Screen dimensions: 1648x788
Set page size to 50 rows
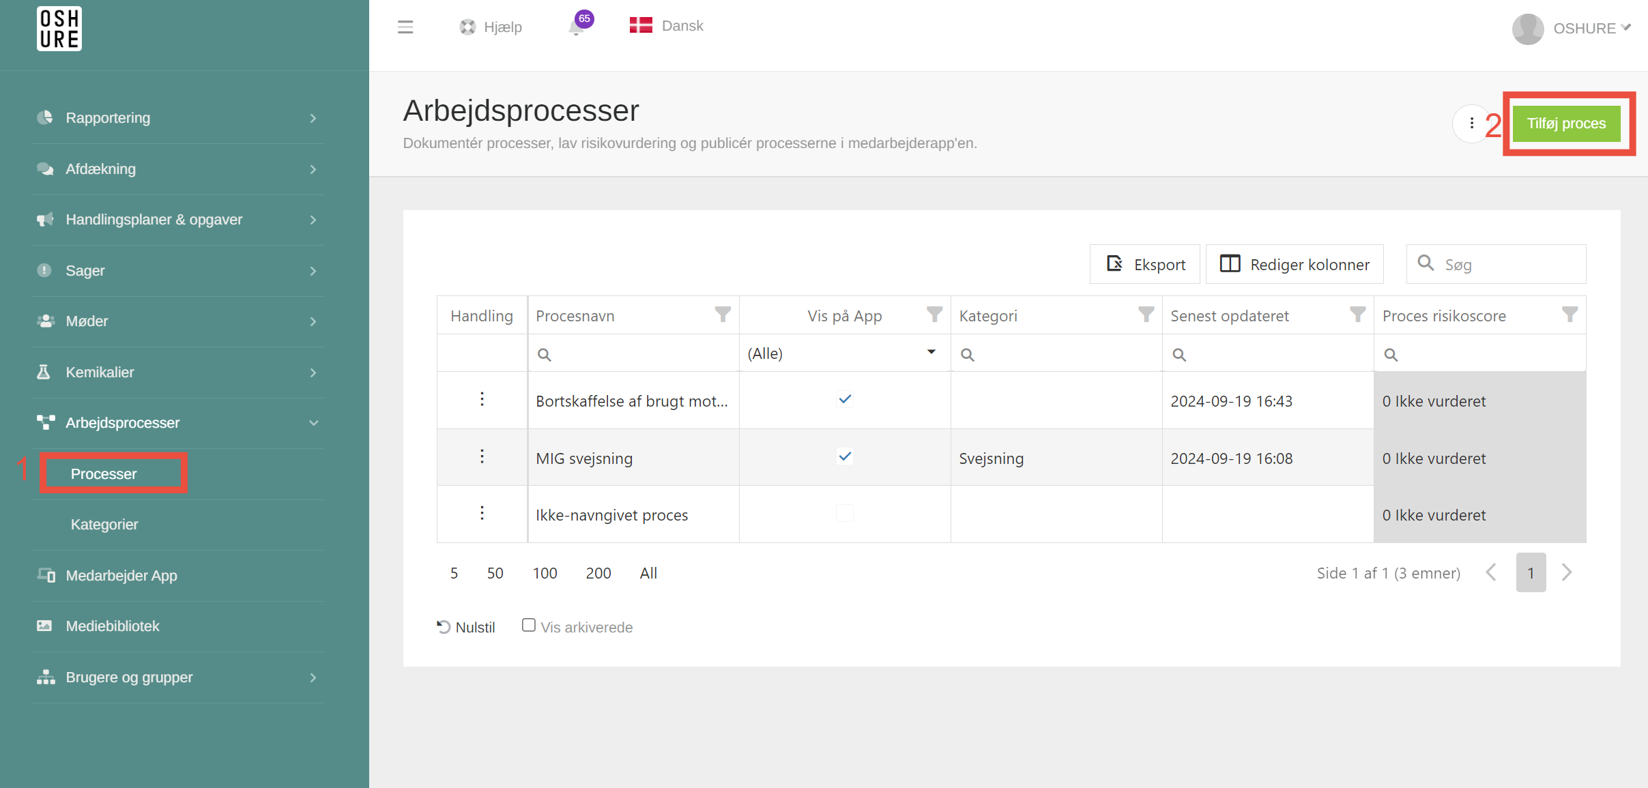click(495, 573)
